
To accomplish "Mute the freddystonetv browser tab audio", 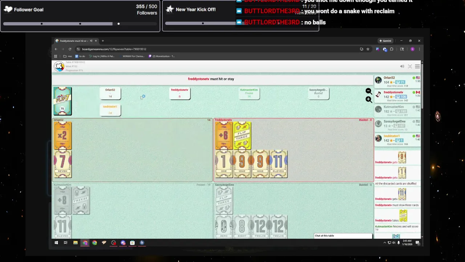I will (x=91, y=41).
